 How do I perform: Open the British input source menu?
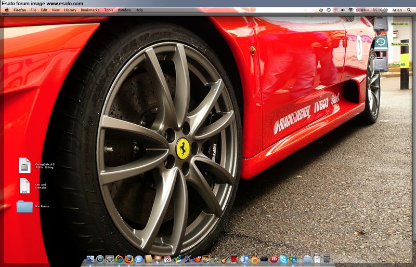pyautogui.click(x=362, y=10)
